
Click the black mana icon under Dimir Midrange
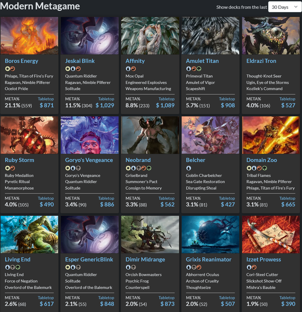point(133,267)
